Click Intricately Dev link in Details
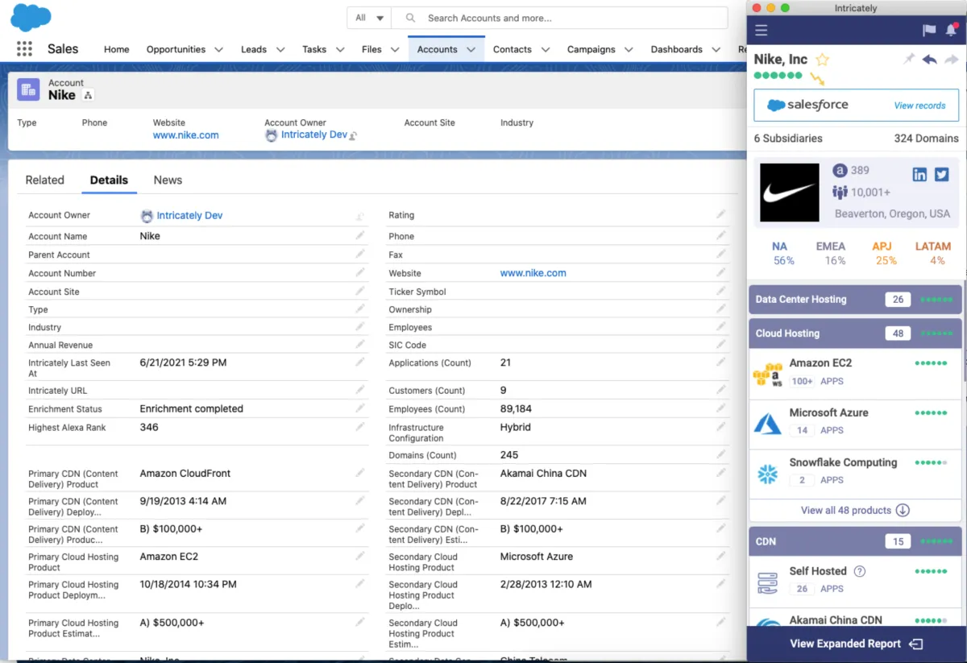The width and height of the screenshot is (967, 663). tap(189, 215)
